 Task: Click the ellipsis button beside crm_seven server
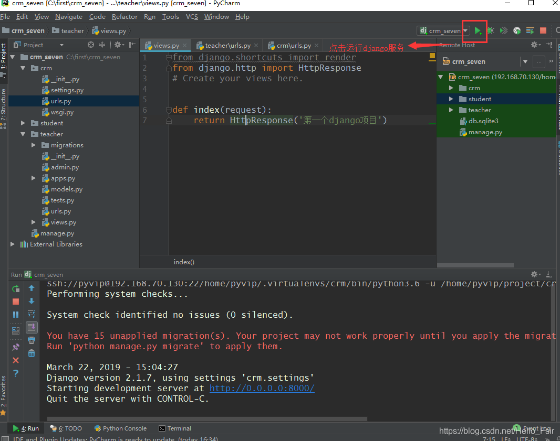coord(539,62)
